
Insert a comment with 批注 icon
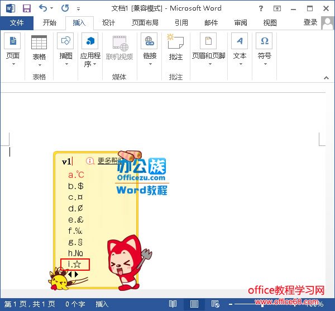[175, 41]
